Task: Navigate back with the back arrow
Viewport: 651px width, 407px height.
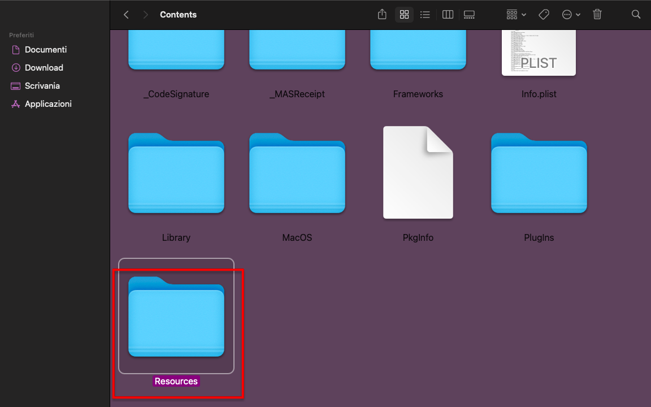Action: point(125,14)
